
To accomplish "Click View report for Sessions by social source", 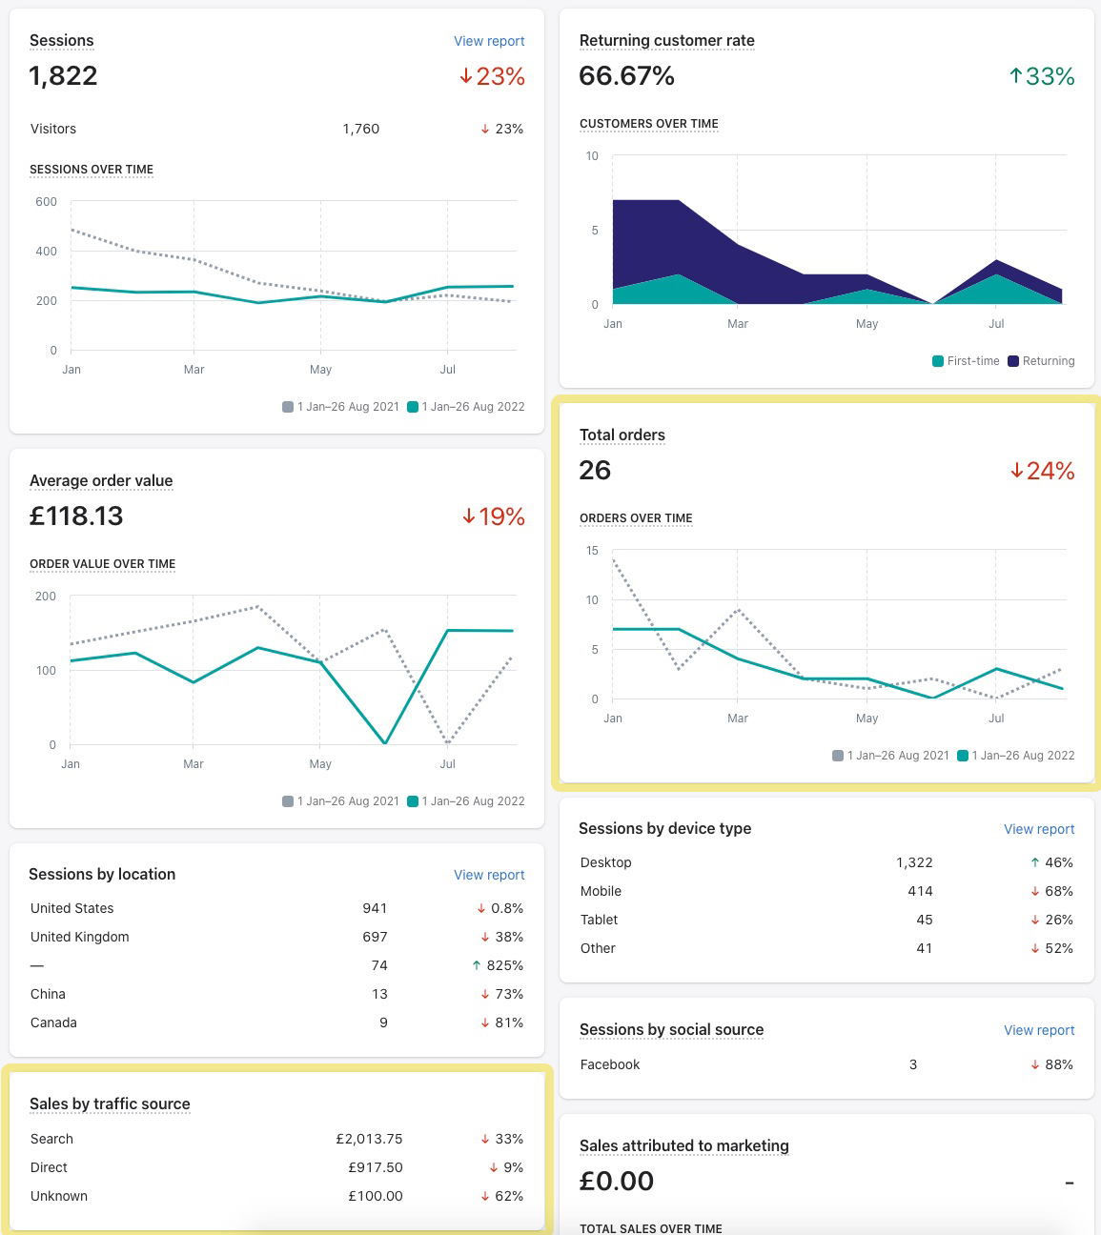I will pos(1039,1030).
